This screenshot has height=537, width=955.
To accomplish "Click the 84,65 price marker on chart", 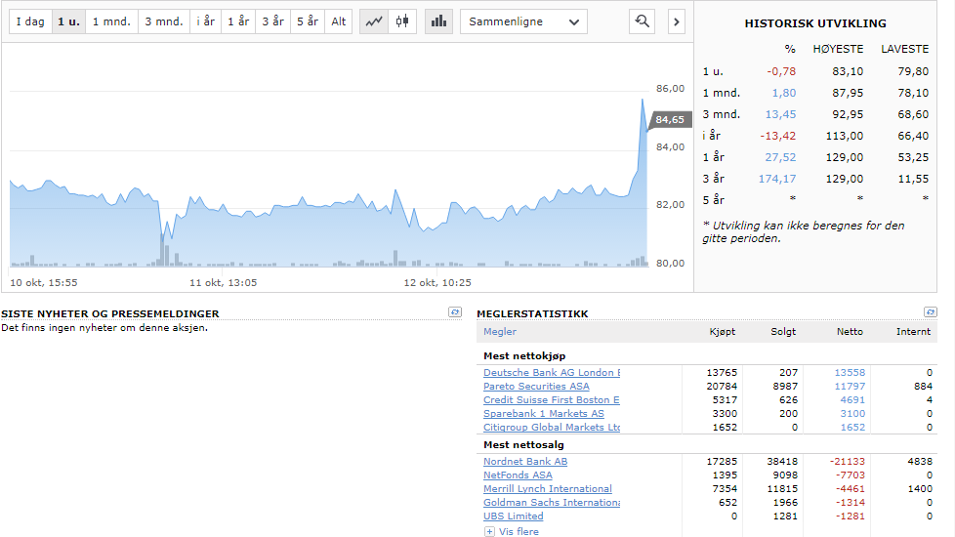I will (x=670, y=120).
